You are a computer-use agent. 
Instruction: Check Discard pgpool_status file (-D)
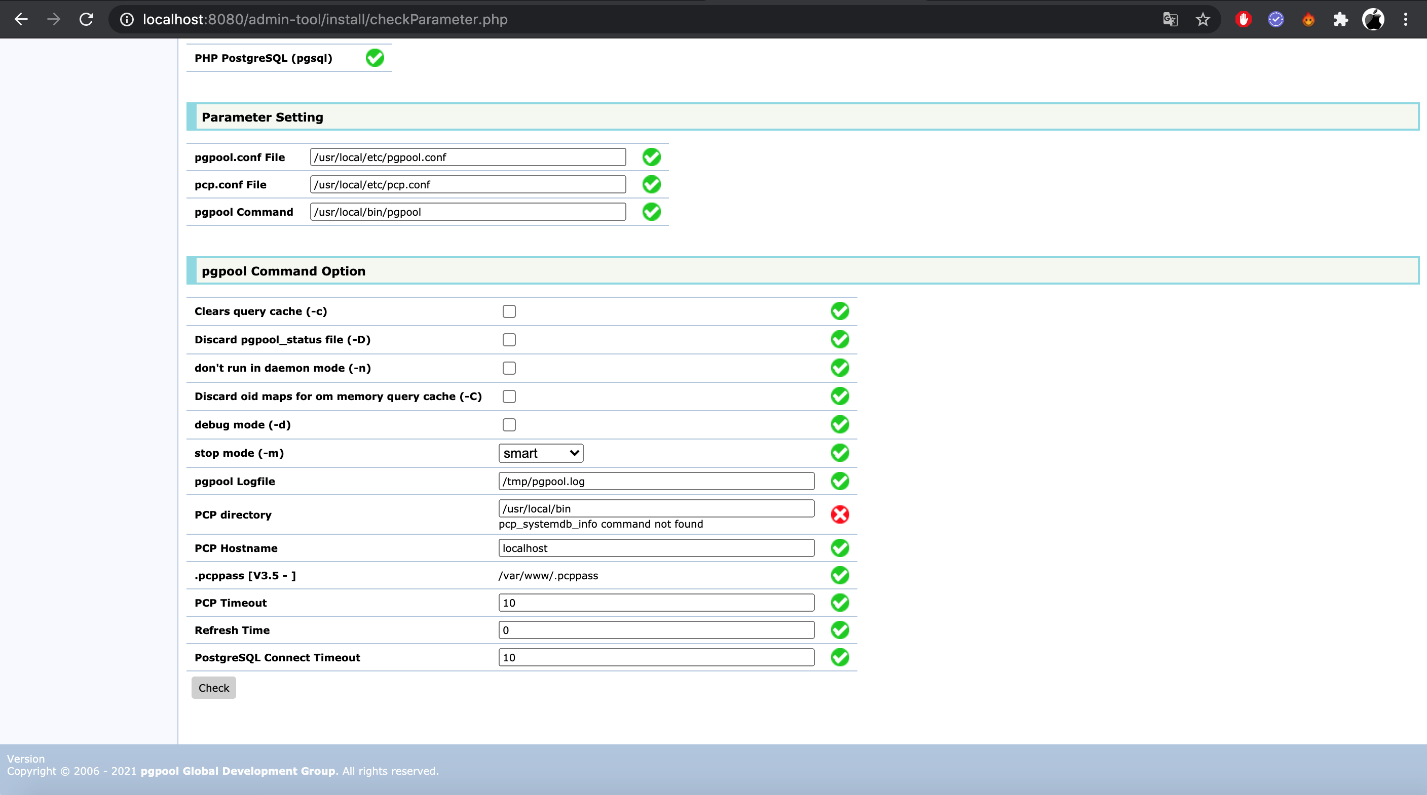click(x=509, y=339)
